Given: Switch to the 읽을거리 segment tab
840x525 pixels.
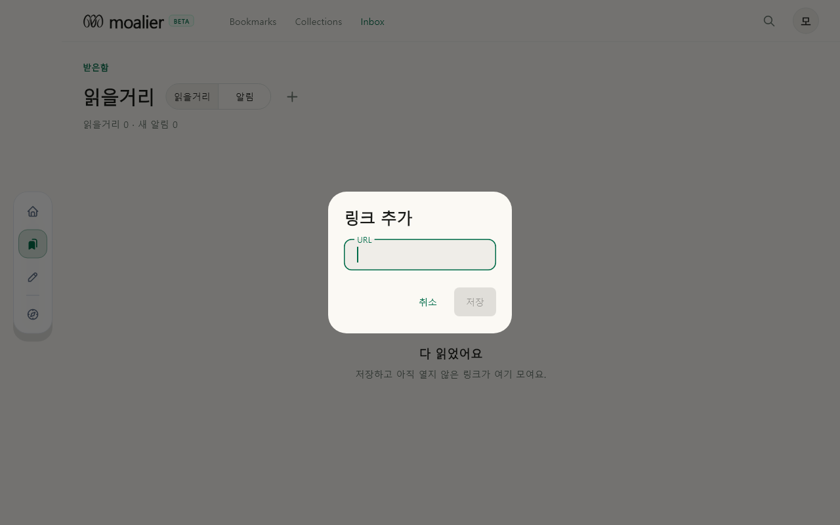Looking at the screenshot, I should click(x=192, y=96).
